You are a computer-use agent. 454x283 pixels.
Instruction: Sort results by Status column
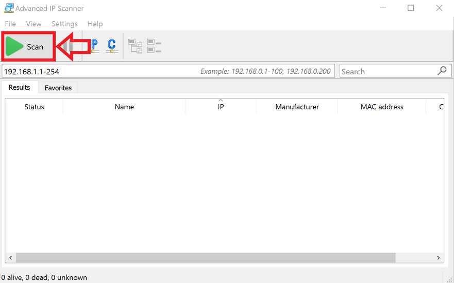[x=34, y=107]
